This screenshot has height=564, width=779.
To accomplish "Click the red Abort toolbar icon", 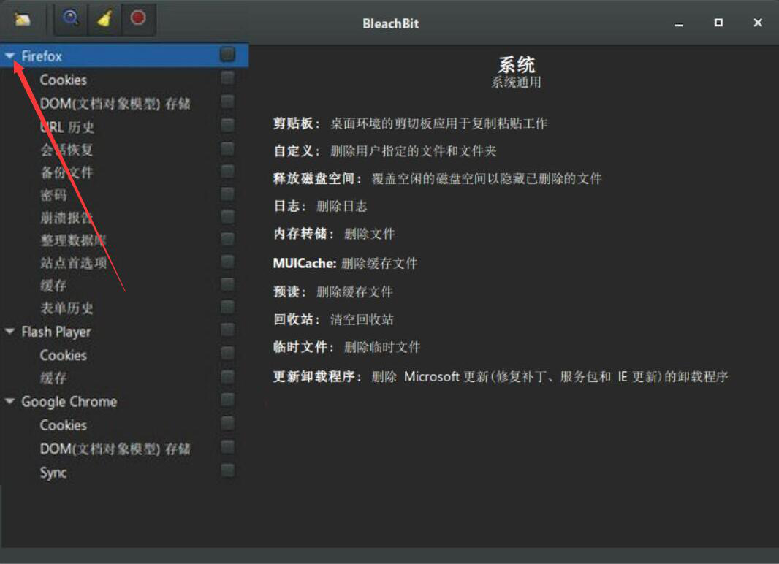I will (x=137, y=18).
